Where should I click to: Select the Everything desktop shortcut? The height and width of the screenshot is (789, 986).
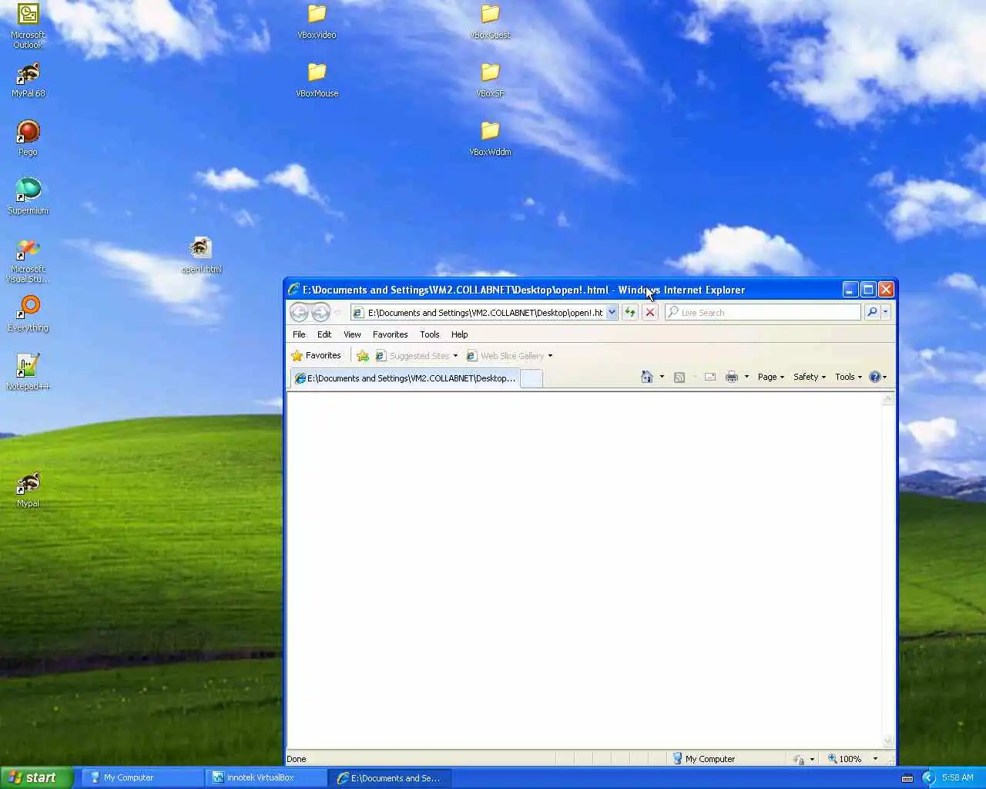(28, 314)
